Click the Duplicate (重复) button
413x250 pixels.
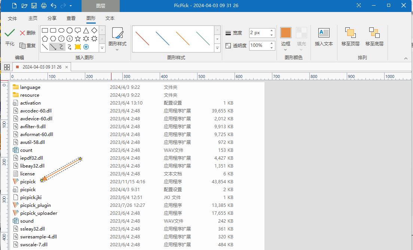tap(28, 45)
